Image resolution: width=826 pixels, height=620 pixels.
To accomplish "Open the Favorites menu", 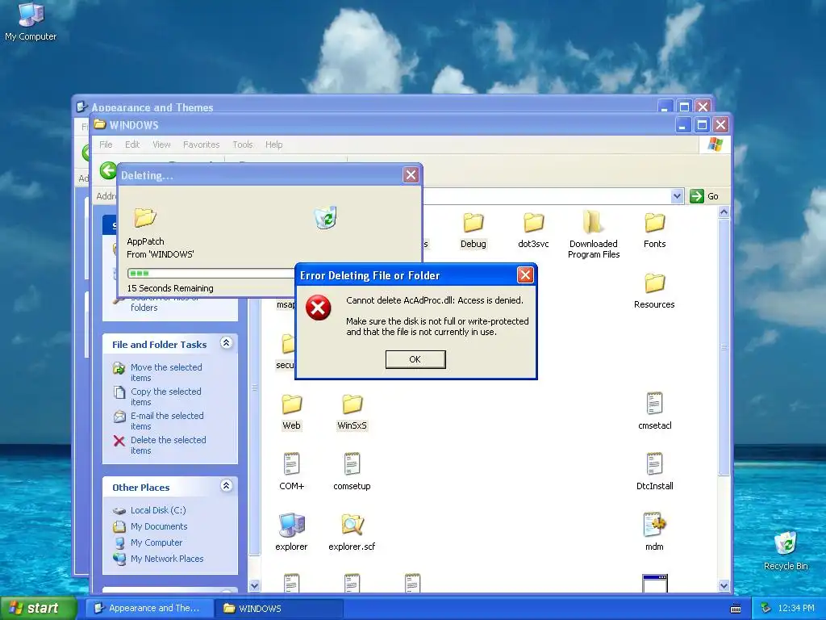I will (201, 145).
